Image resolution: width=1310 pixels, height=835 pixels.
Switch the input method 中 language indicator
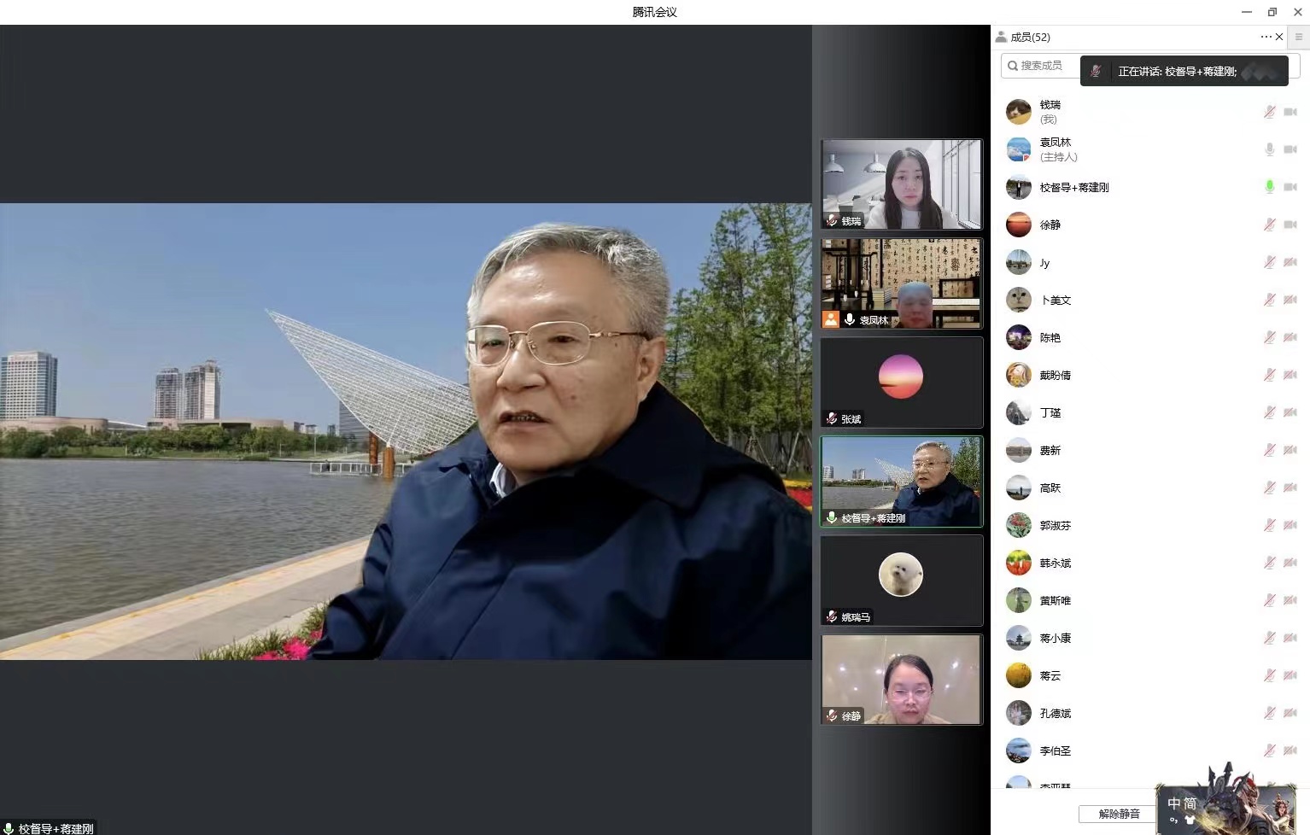(x=1174, y=803)
